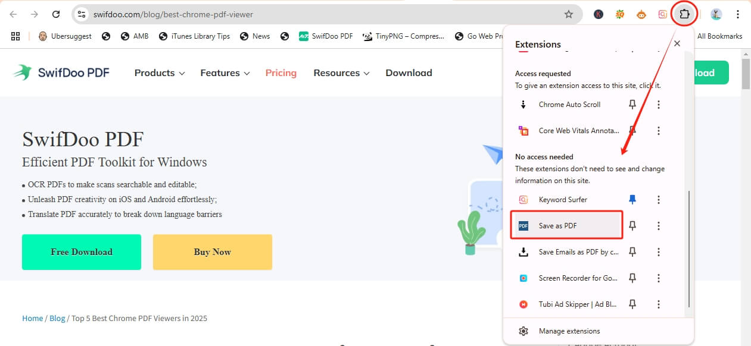Click the page vertical scrollbar
Image resolution: width=751 pixels, height=346 pixels.
746,75
